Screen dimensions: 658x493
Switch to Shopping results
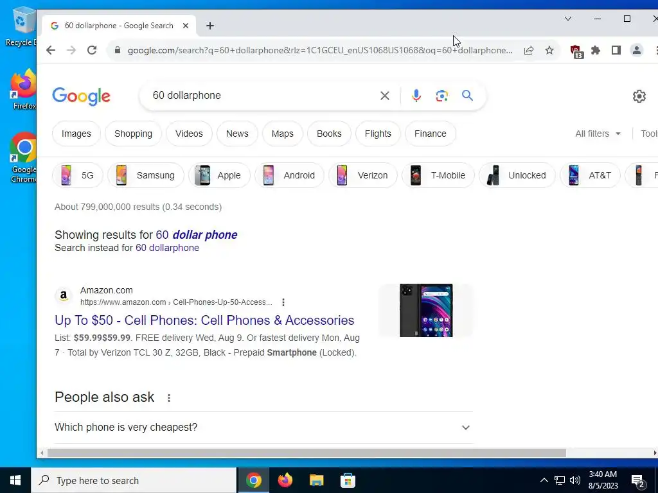[133, 134]
